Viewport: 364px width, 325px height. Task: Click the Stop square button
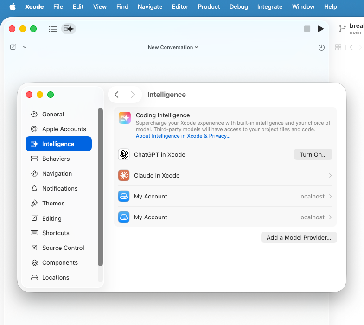[307, 29]
